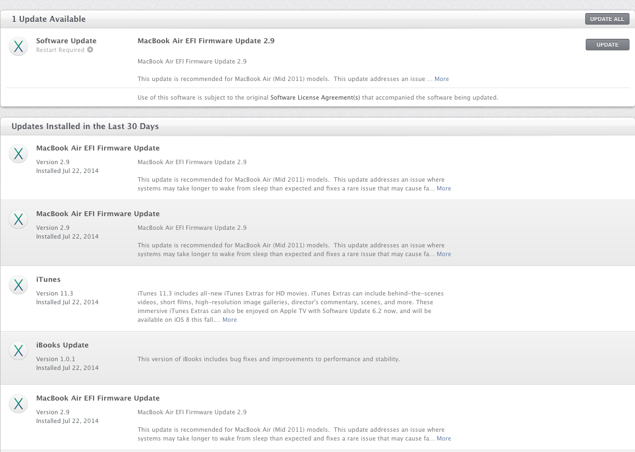The width and height of the screenshot is (635, 452).
Task: Click OS X icon in firmware row above iTunes
Action: [18, 219]
